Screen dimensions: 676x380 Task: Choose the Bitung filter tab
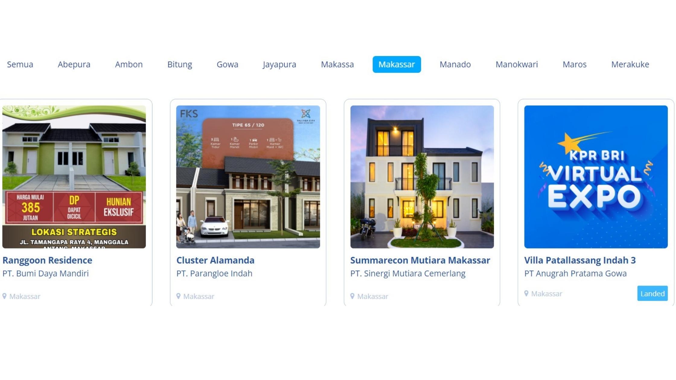point(180,64)
